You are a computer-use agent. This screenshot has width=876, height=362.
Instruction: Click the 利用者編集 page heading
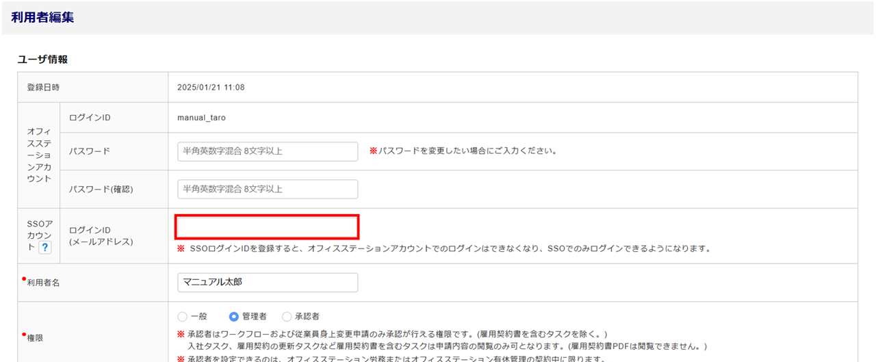coord(42,18)
